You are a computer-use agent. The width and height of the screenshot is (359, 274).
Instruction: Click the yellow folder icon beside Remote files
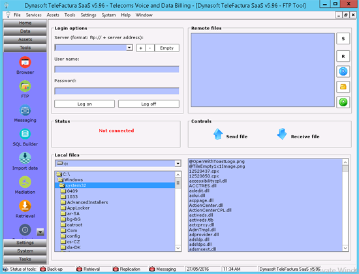[x=343, y=87]
